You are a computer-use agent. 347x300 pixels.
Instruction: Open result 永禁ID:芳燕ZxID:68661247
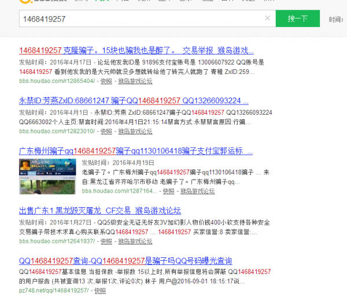tap(134, 100)
